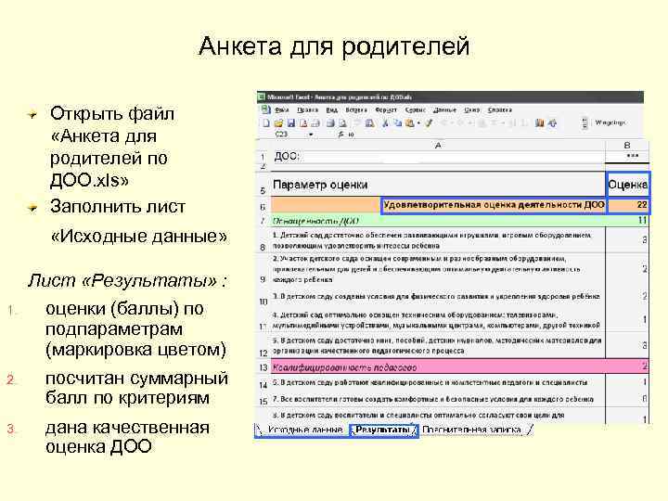Click the Drawing toolbar icon
This screenshot has height=501, width=668.
point(553,123)
